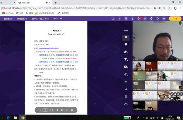Viewport: 183px width, 120px height.
Task: Toggle document fullscreen icon in page bar
Action: 72,110
